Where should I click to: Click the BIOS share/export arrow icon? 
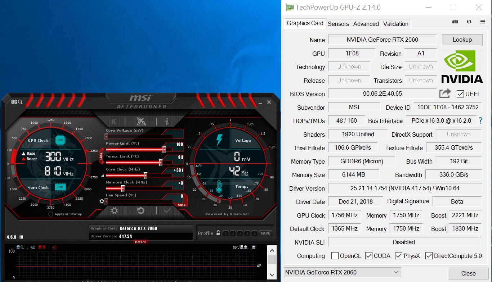click(x=445, y=93)
